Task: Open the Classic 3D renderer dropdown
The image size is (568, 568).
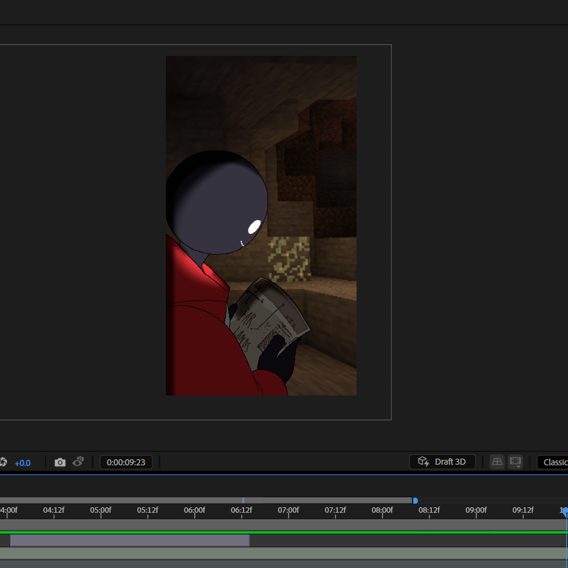Action: pyautogui.click(x=553, y=462)
